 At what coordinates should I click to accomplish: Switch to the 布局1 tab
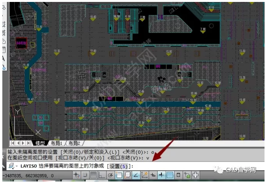click(x=57, y=143)
